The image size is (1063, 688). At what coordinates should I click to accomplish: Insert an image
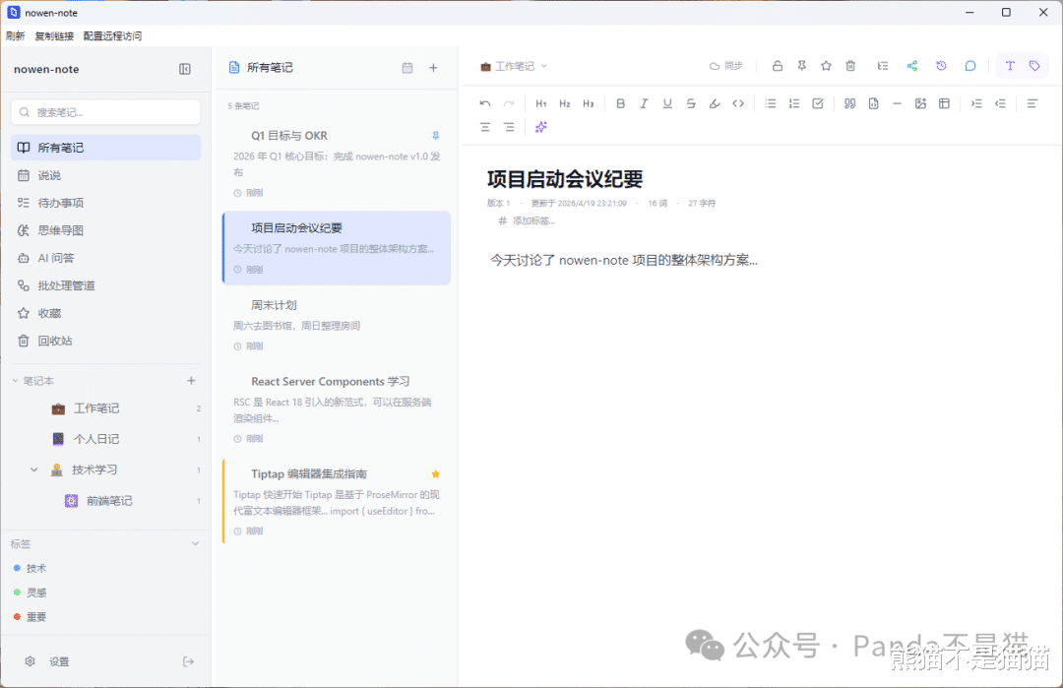coord(920,103)
